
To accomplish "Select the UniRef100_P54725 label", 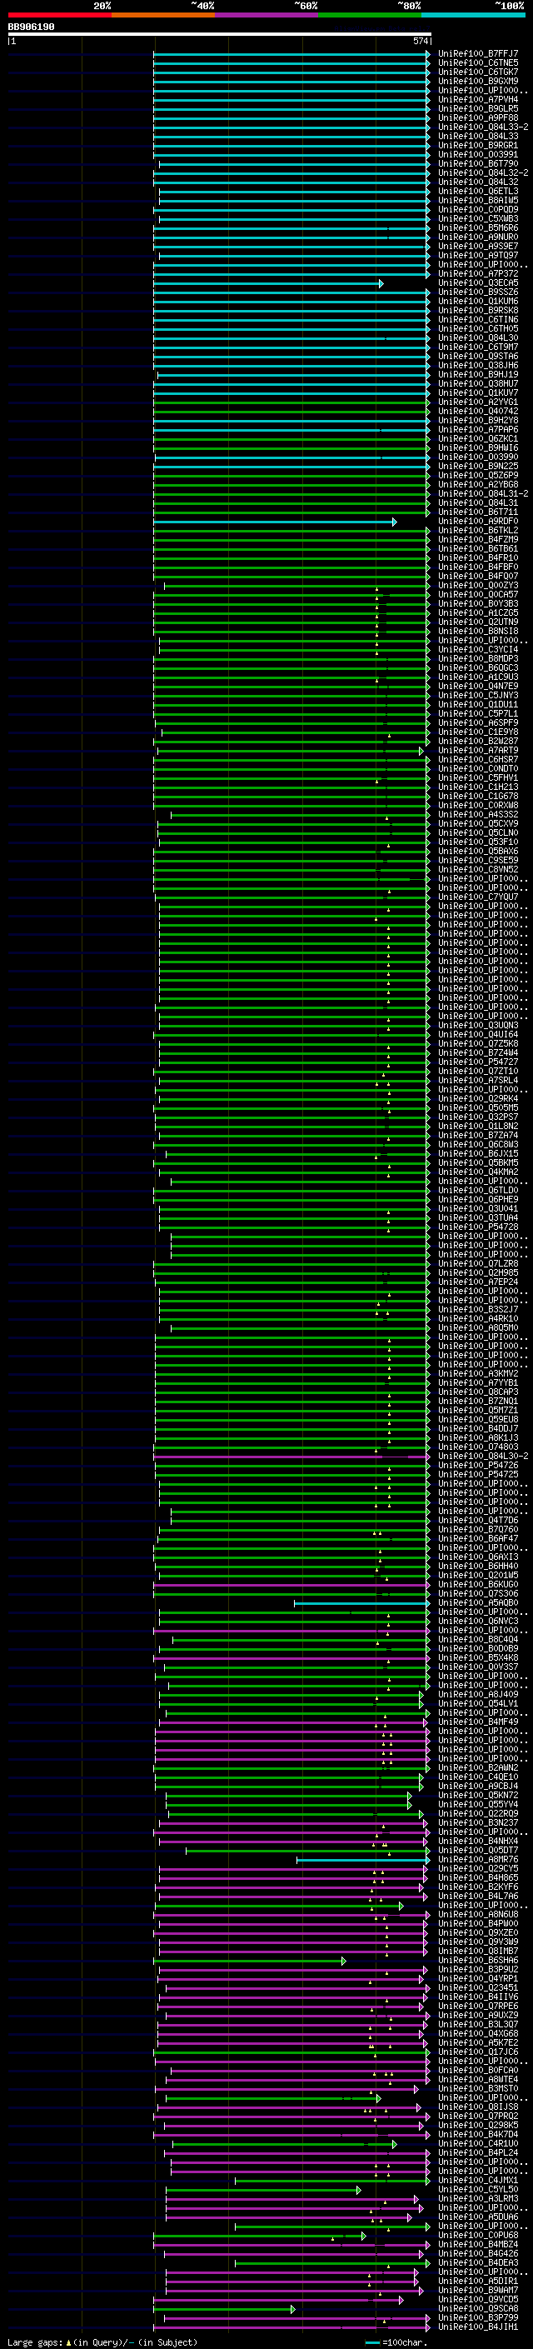I will (478, 1475).
